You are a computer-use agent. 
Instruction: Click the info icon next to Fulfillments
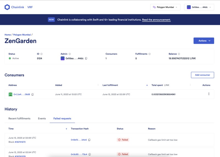150,54
